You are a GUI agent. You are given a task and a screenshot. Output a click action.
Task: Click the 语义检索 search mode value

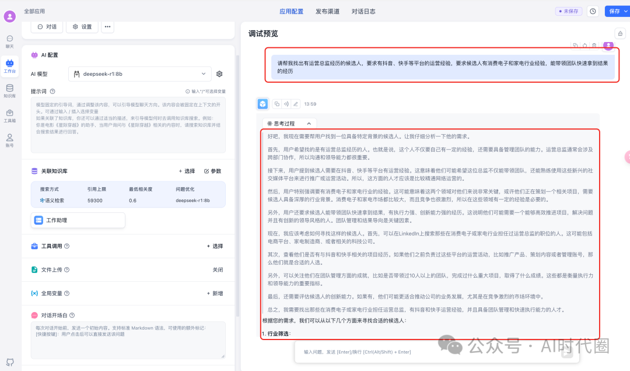[x=52, y=200]
